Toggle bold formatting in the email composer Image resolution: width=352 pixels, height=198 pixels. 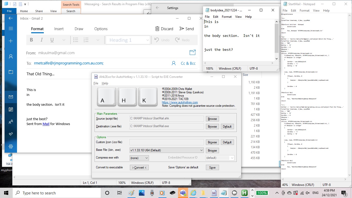(x=31, y=40)
